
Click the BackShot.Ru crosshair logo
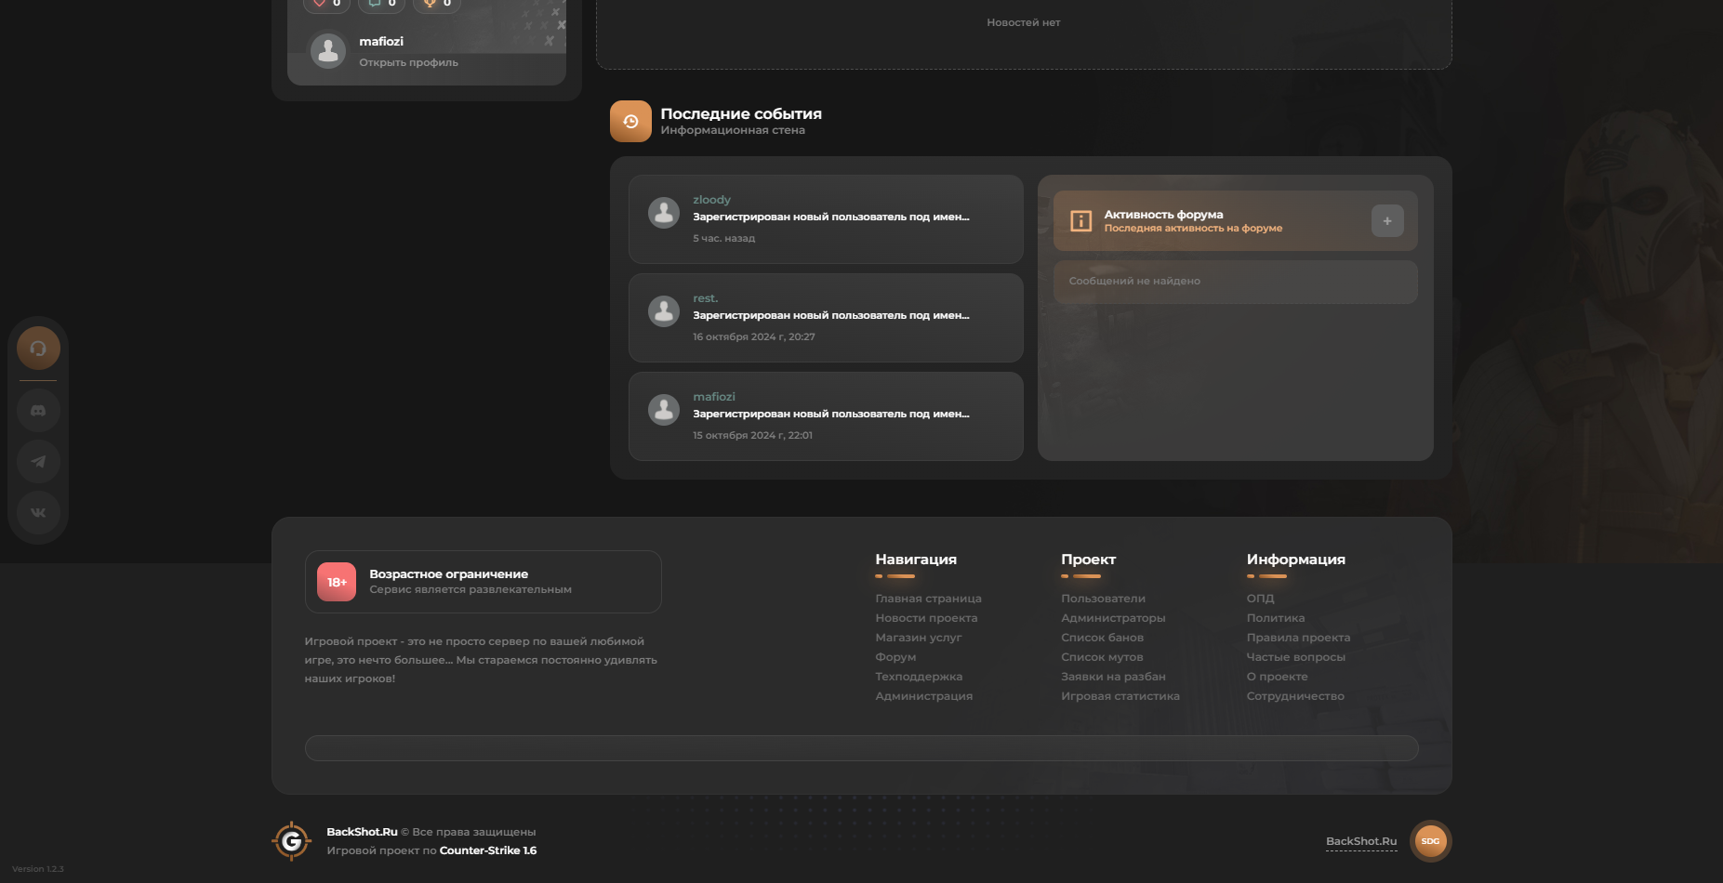[292, 841]
